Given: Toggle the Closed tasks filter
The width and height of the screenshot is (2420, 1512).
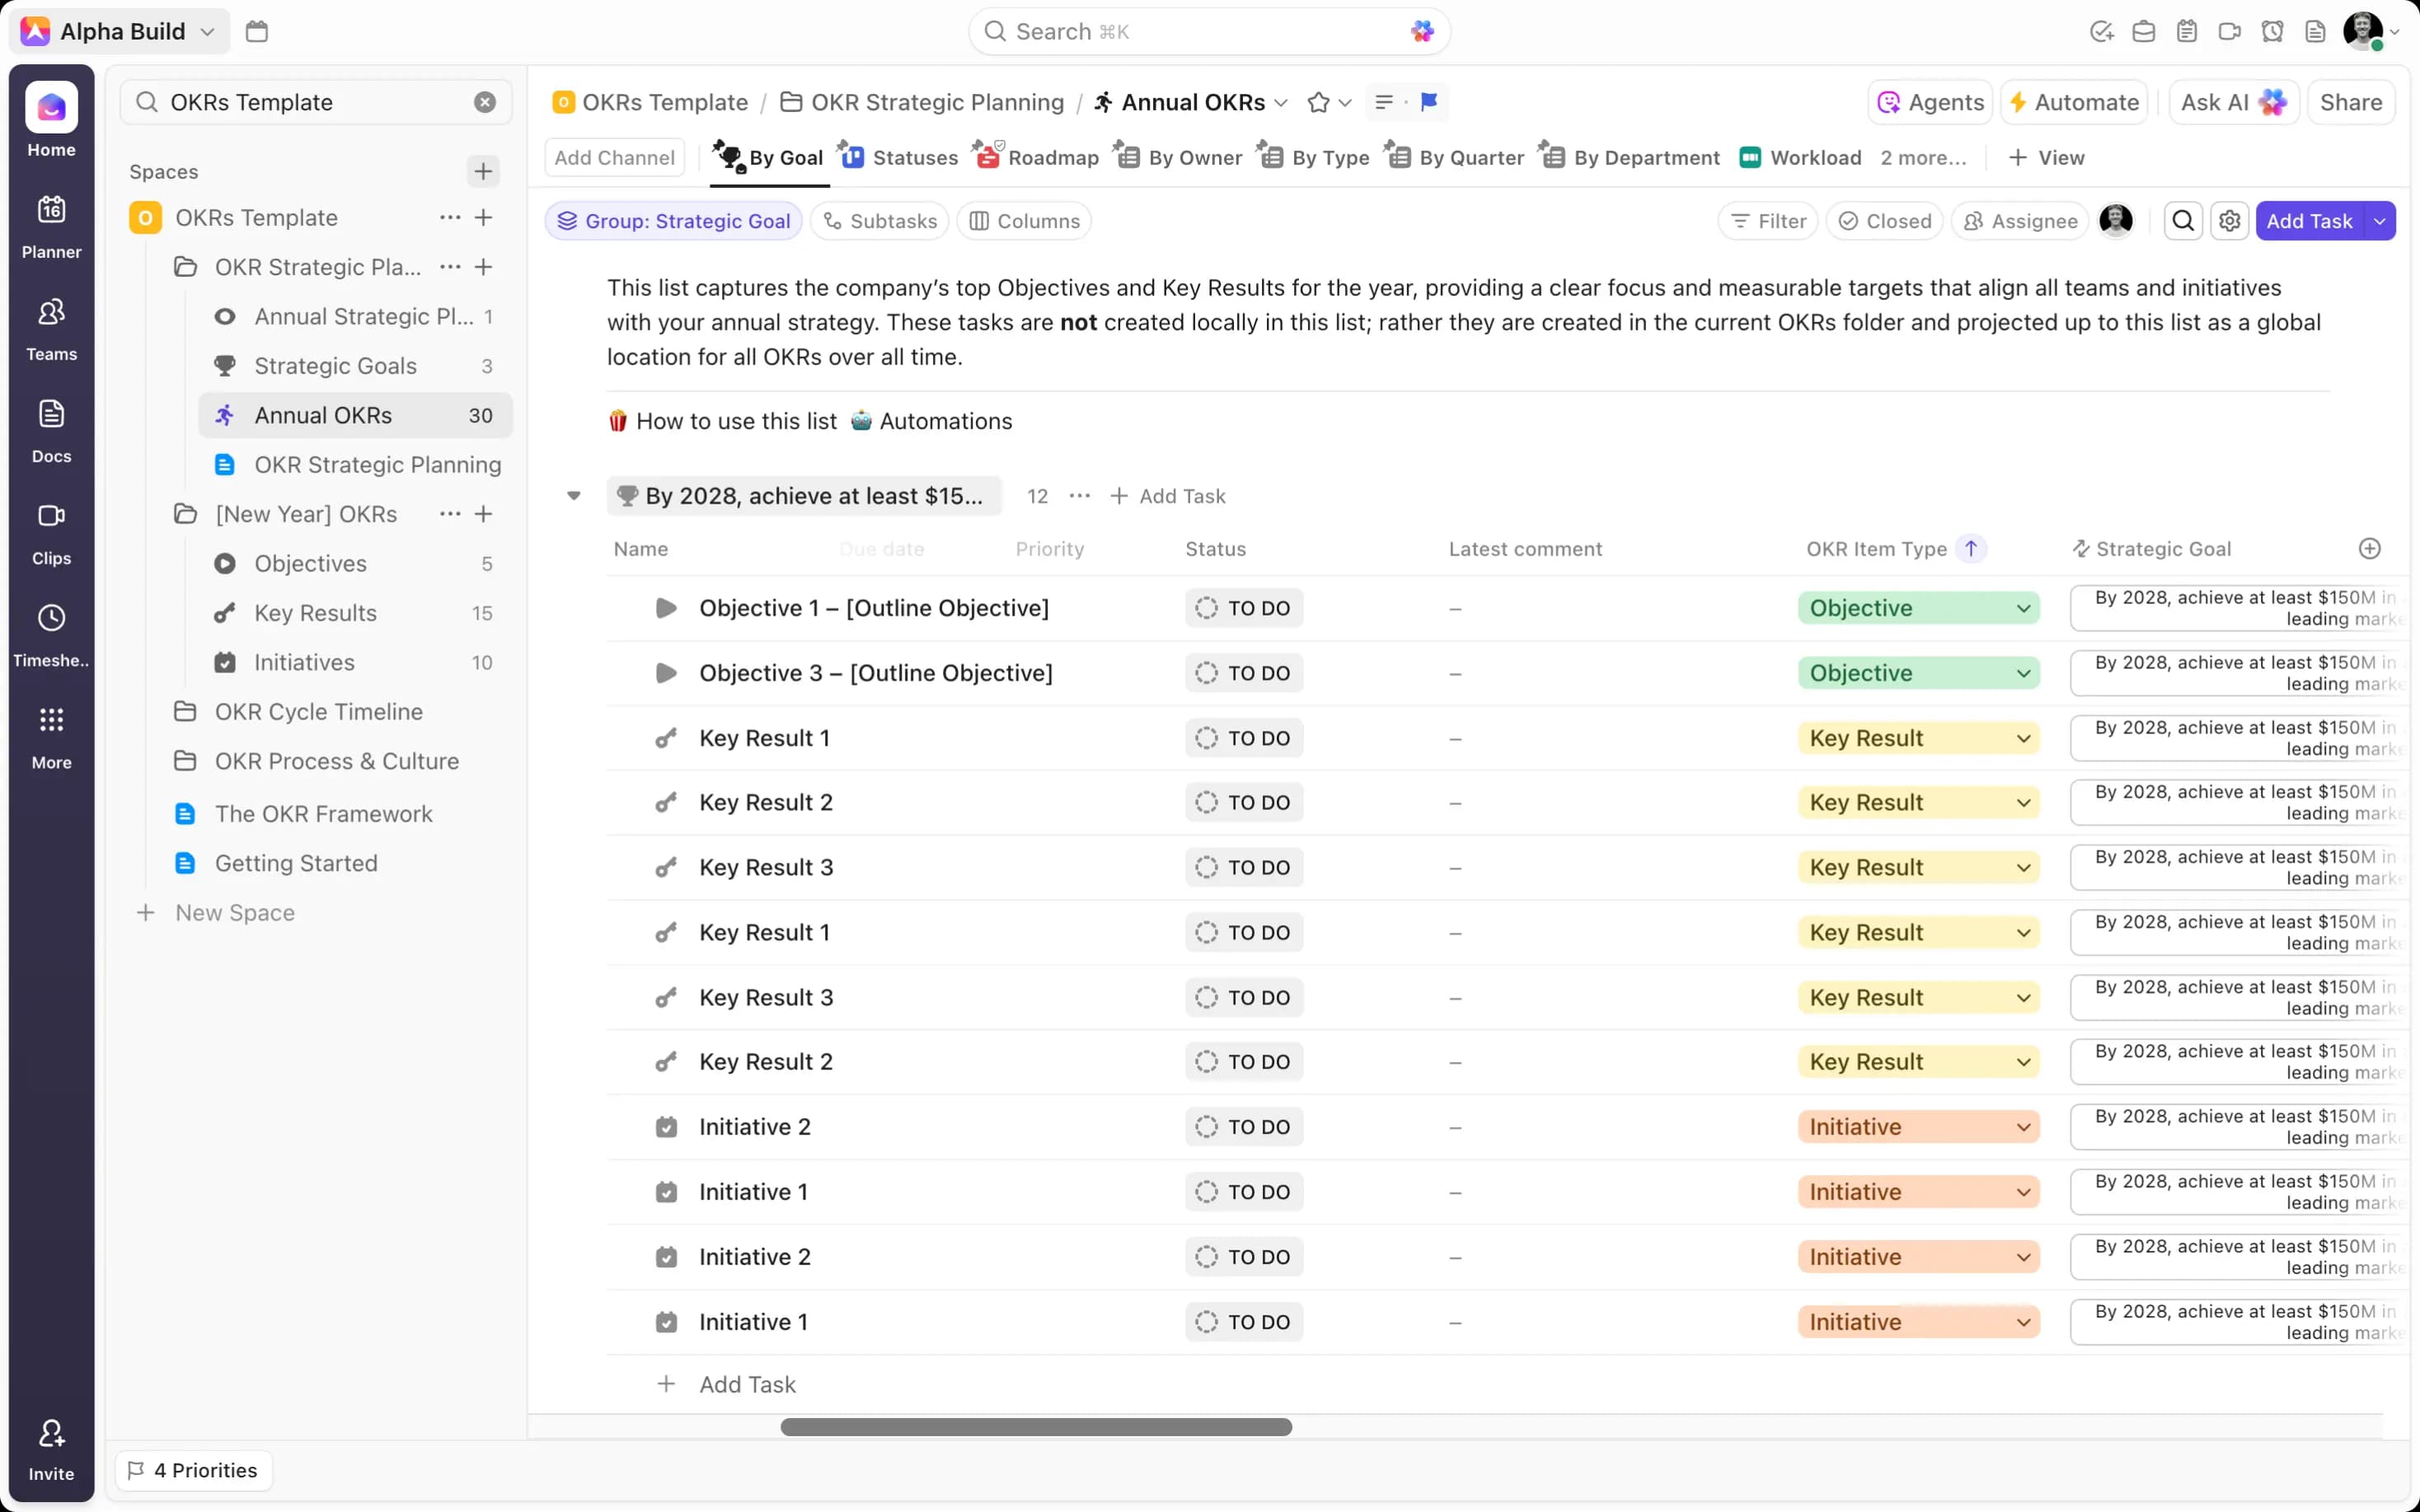Looking at the screenshot, I should 1884,221.
